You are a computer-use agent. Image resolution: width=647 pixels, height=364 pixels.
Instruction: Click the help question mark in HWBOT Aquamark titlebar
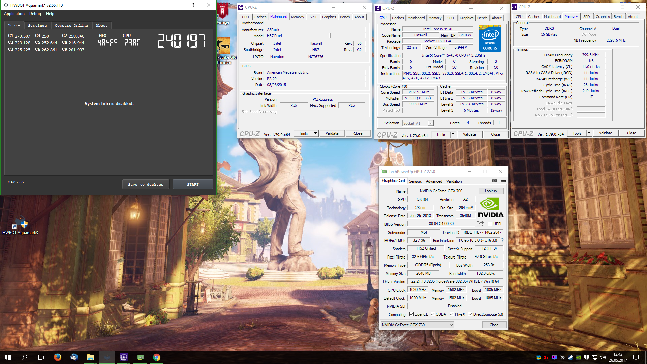pyautogui.click(x=193, y=5)
